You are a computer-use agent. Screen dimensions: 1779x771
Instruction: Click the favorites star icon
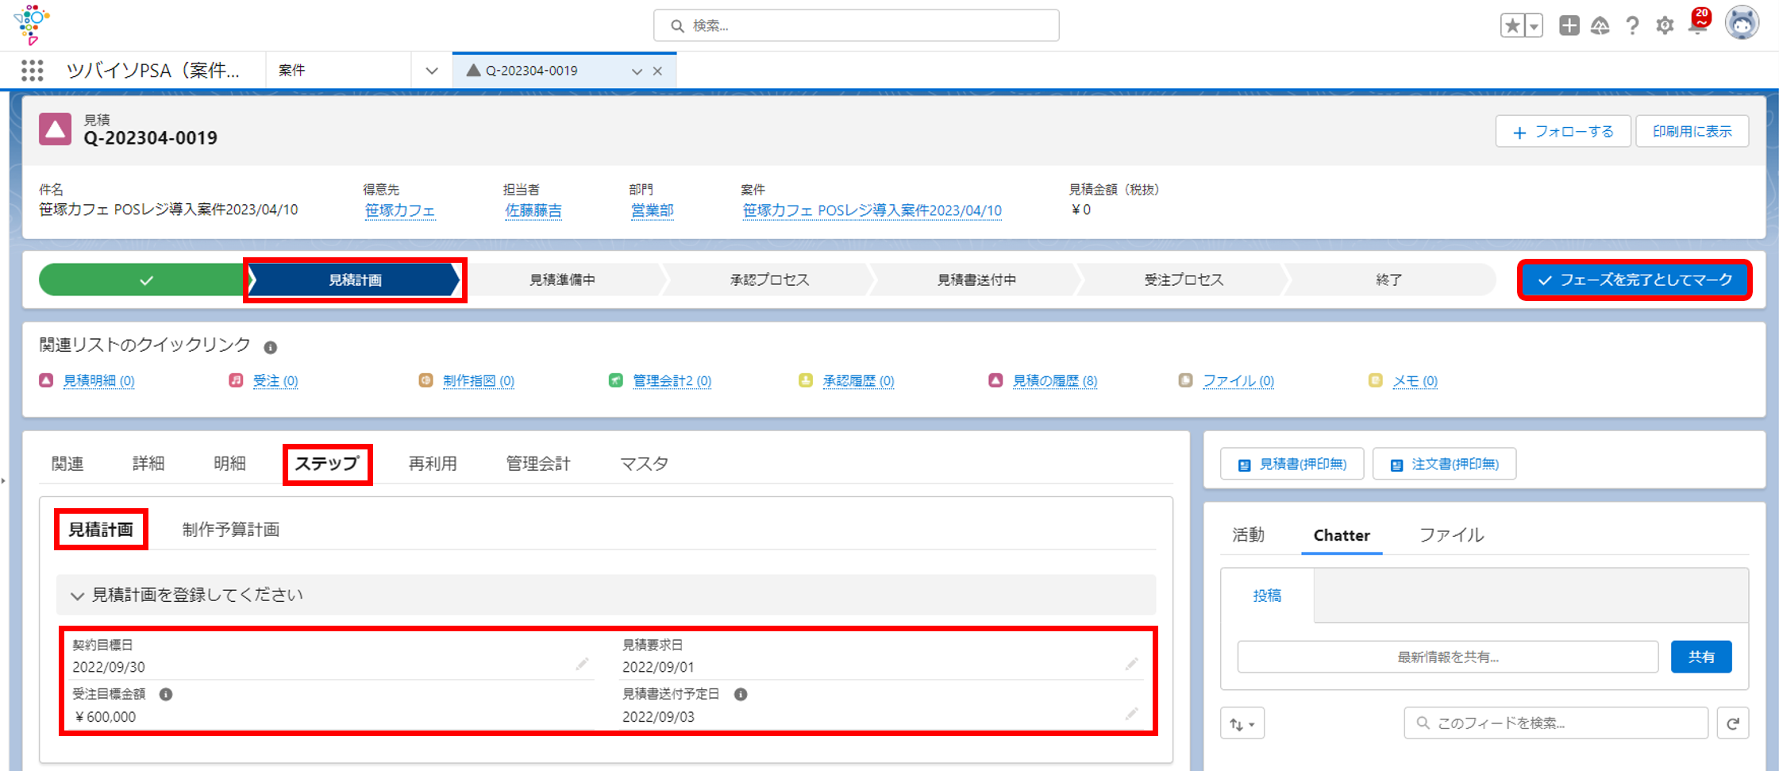1511,25
